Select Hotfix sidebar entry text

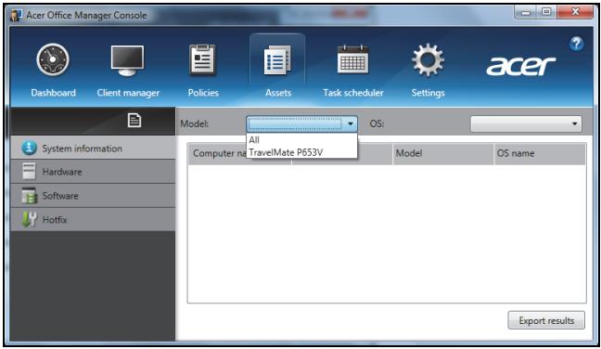(55, 220)
